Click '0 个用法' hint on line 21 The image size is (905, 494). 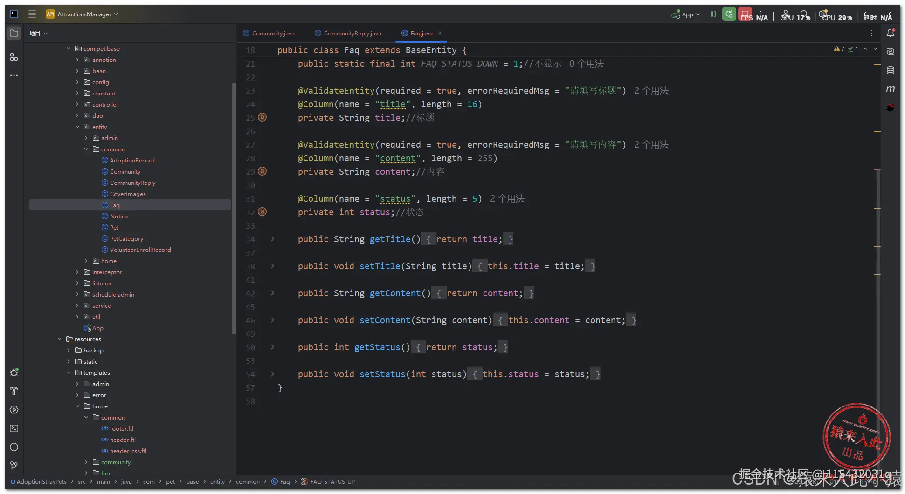click(587, 63)
